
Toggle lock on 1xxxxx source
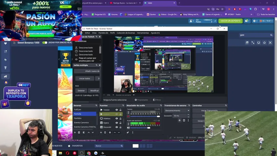point(120,110)
